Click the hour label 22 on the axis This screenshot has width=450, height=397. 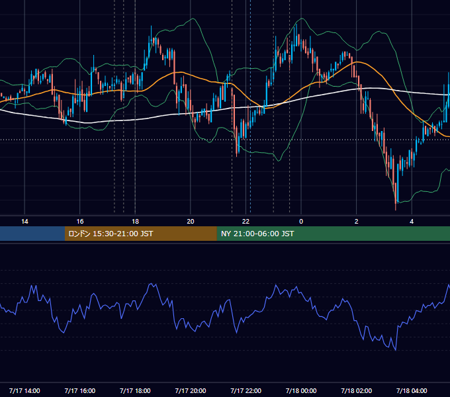(x=246, y=222)
